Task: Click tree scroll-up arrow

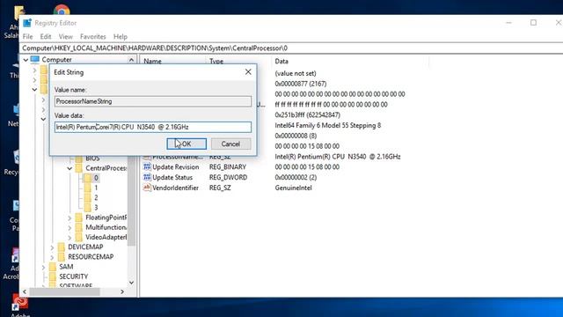Action: coord(131,60)
